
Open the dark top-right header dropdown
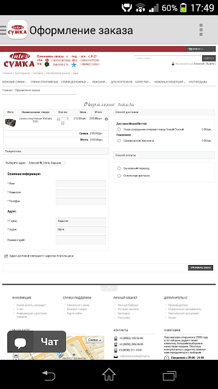(201, 49)
